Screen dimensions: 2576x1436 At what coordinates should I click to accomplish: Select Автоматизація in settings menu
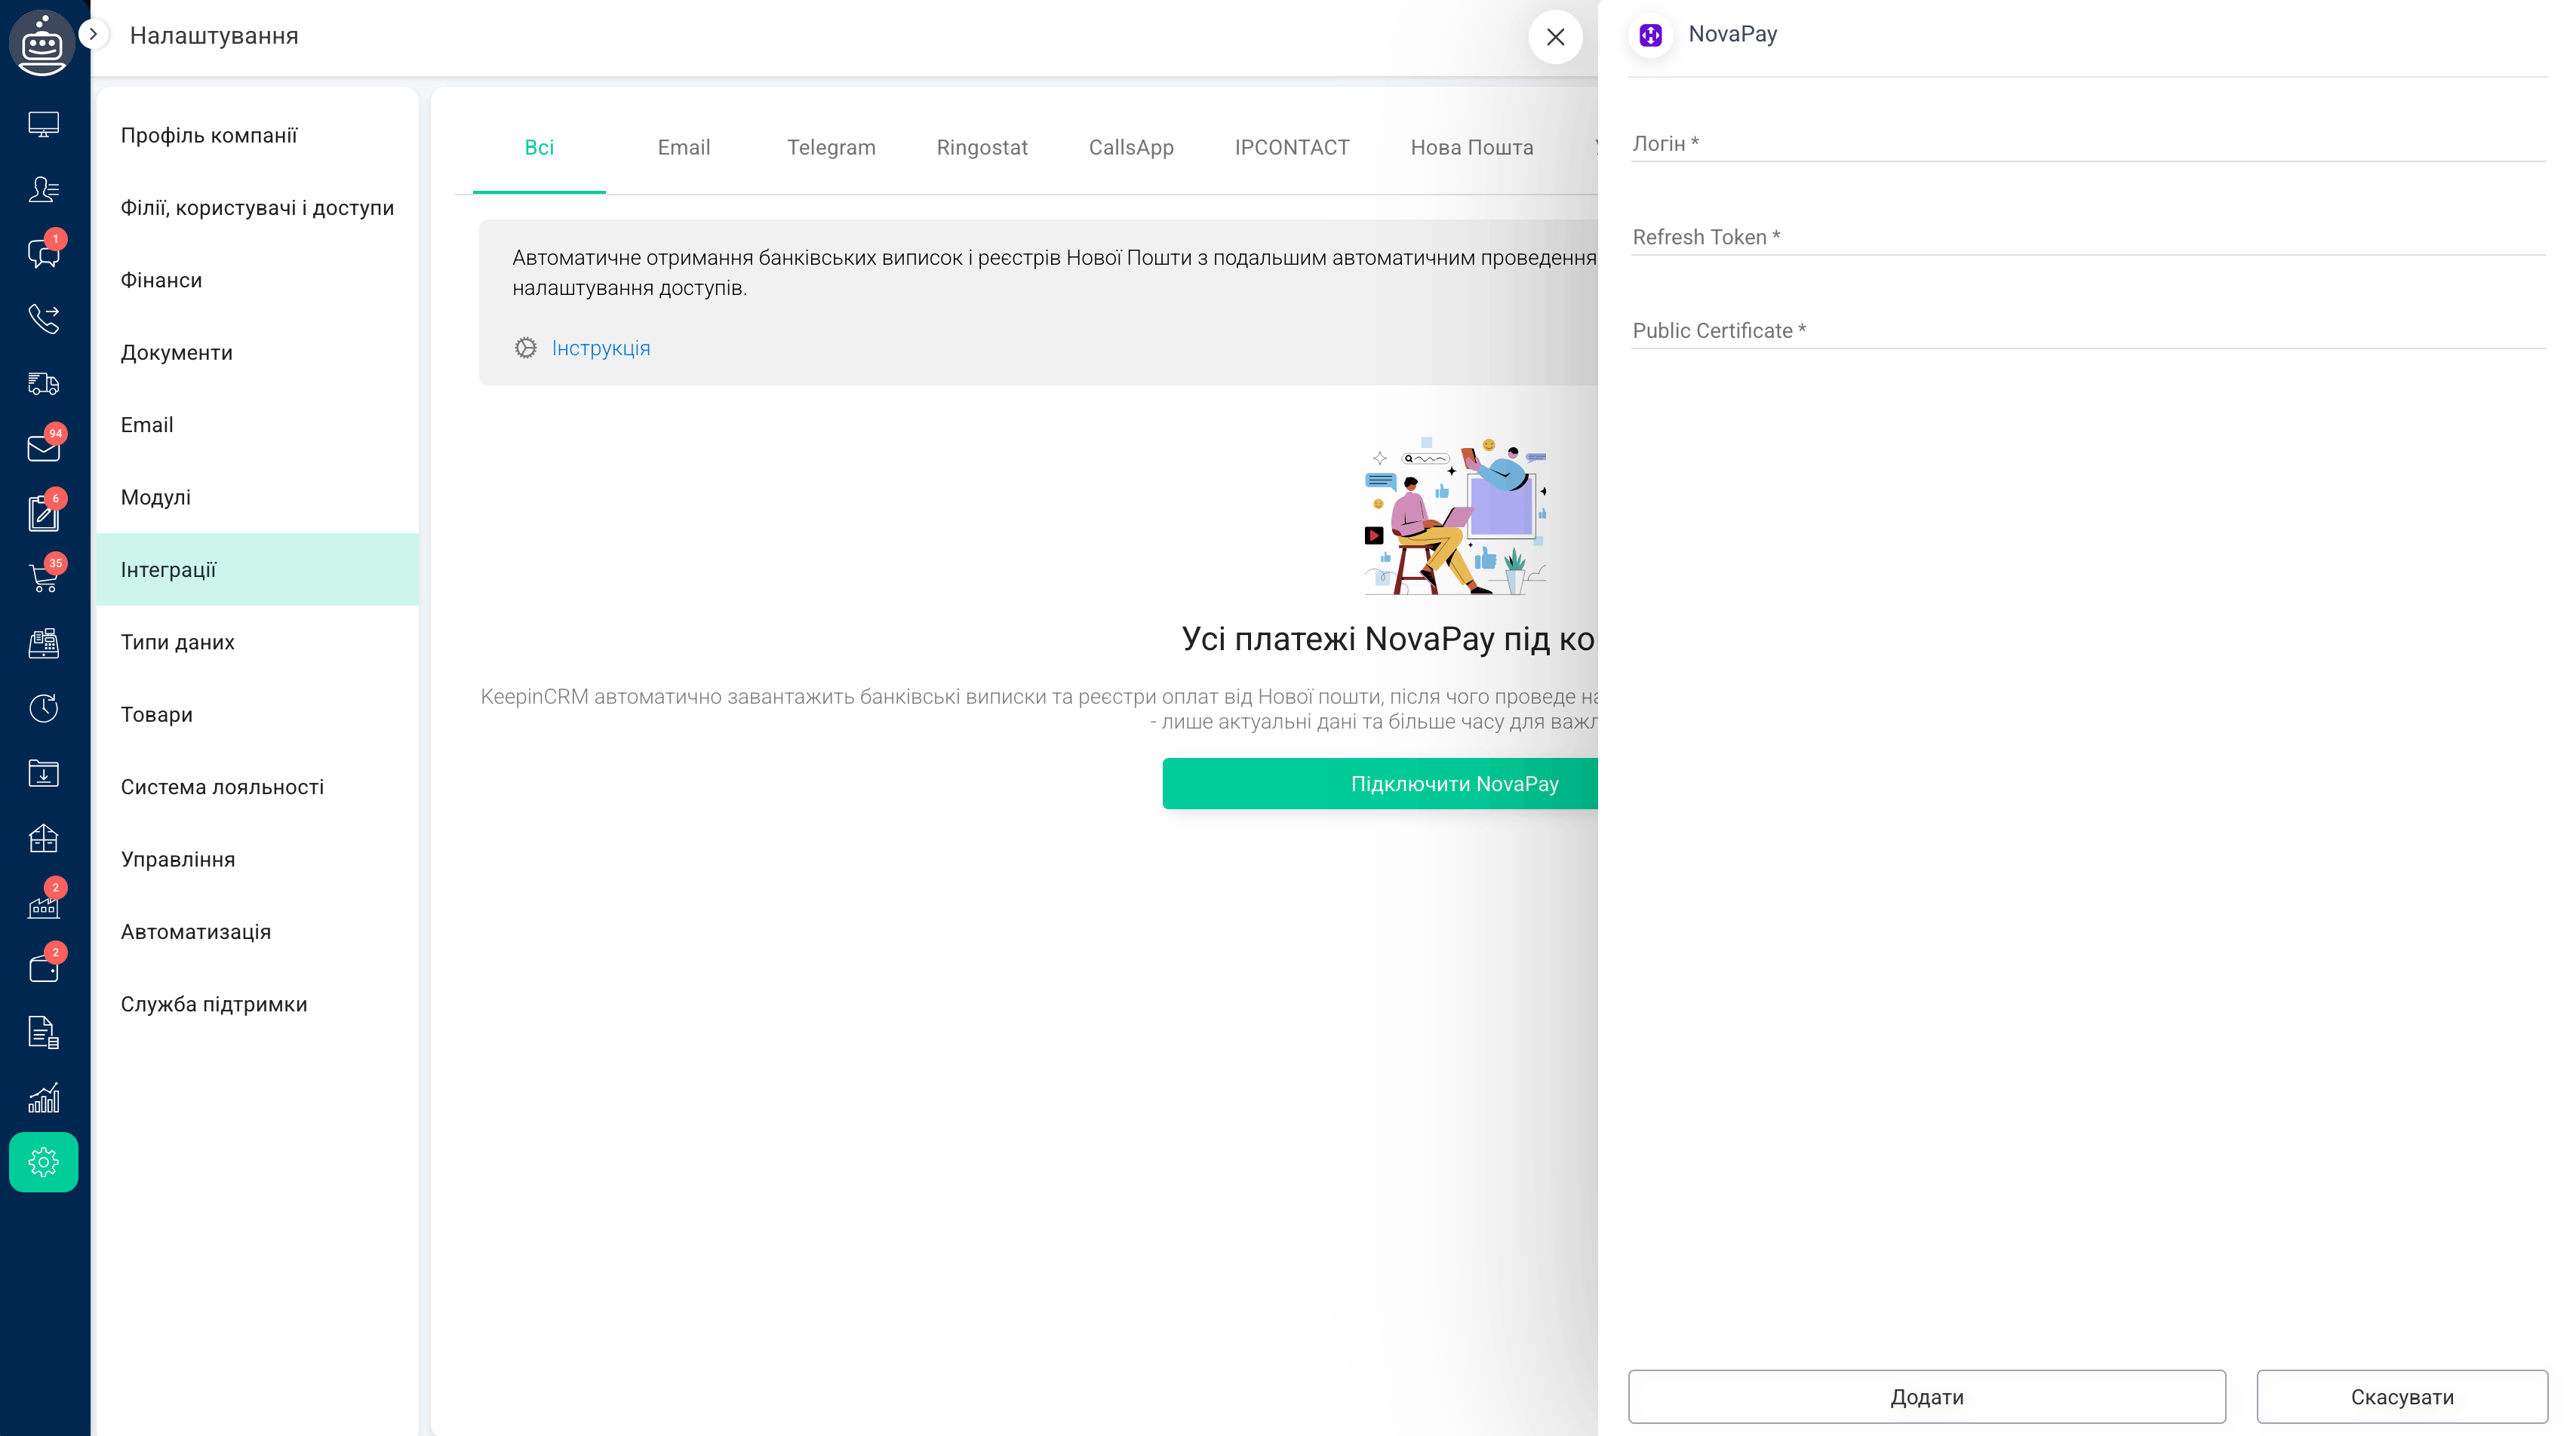pos(258,931)
